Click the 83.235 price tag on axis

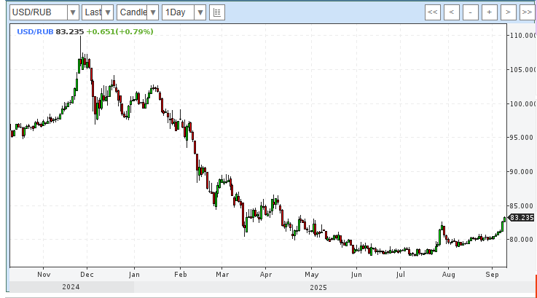point(521,218)
